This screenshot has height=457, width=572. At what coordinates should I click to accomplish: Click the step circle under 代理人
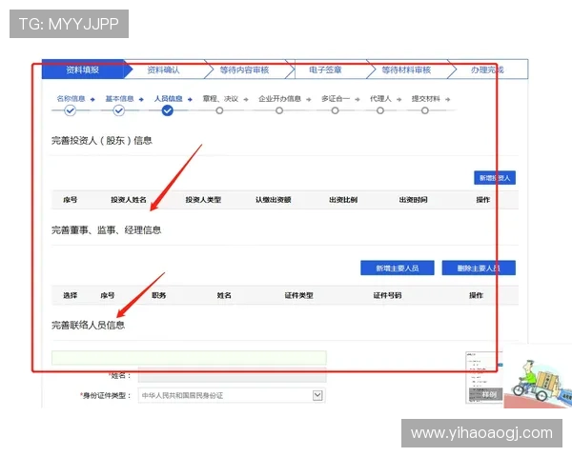coord(380,110)
